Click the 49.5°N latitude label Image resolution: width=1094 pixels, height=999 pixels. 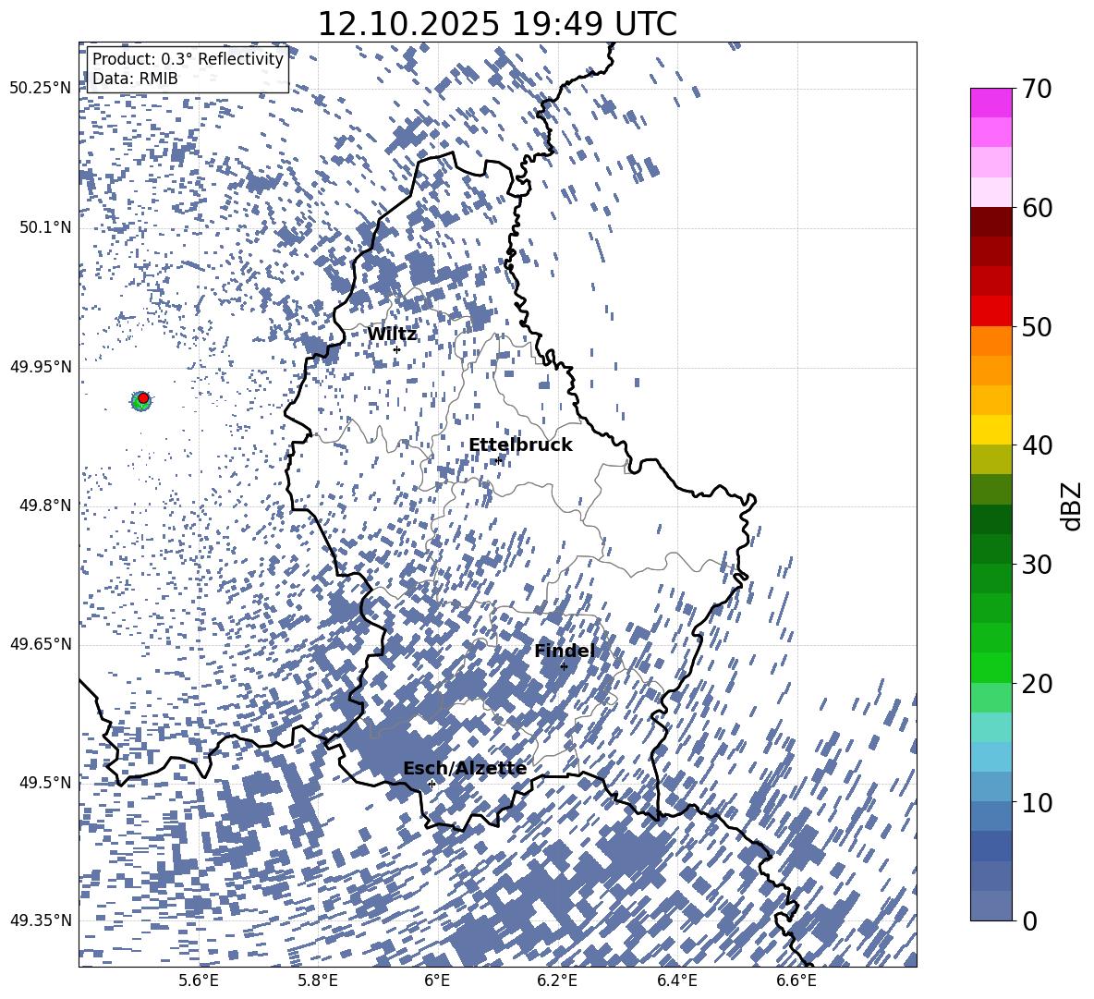pyautogui.click(x=45, y=782)
